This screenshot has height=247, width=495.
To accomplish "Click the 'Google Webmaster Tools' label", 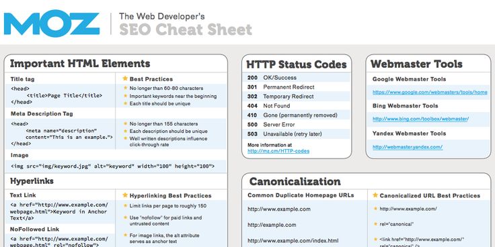I will pos(409,79).
